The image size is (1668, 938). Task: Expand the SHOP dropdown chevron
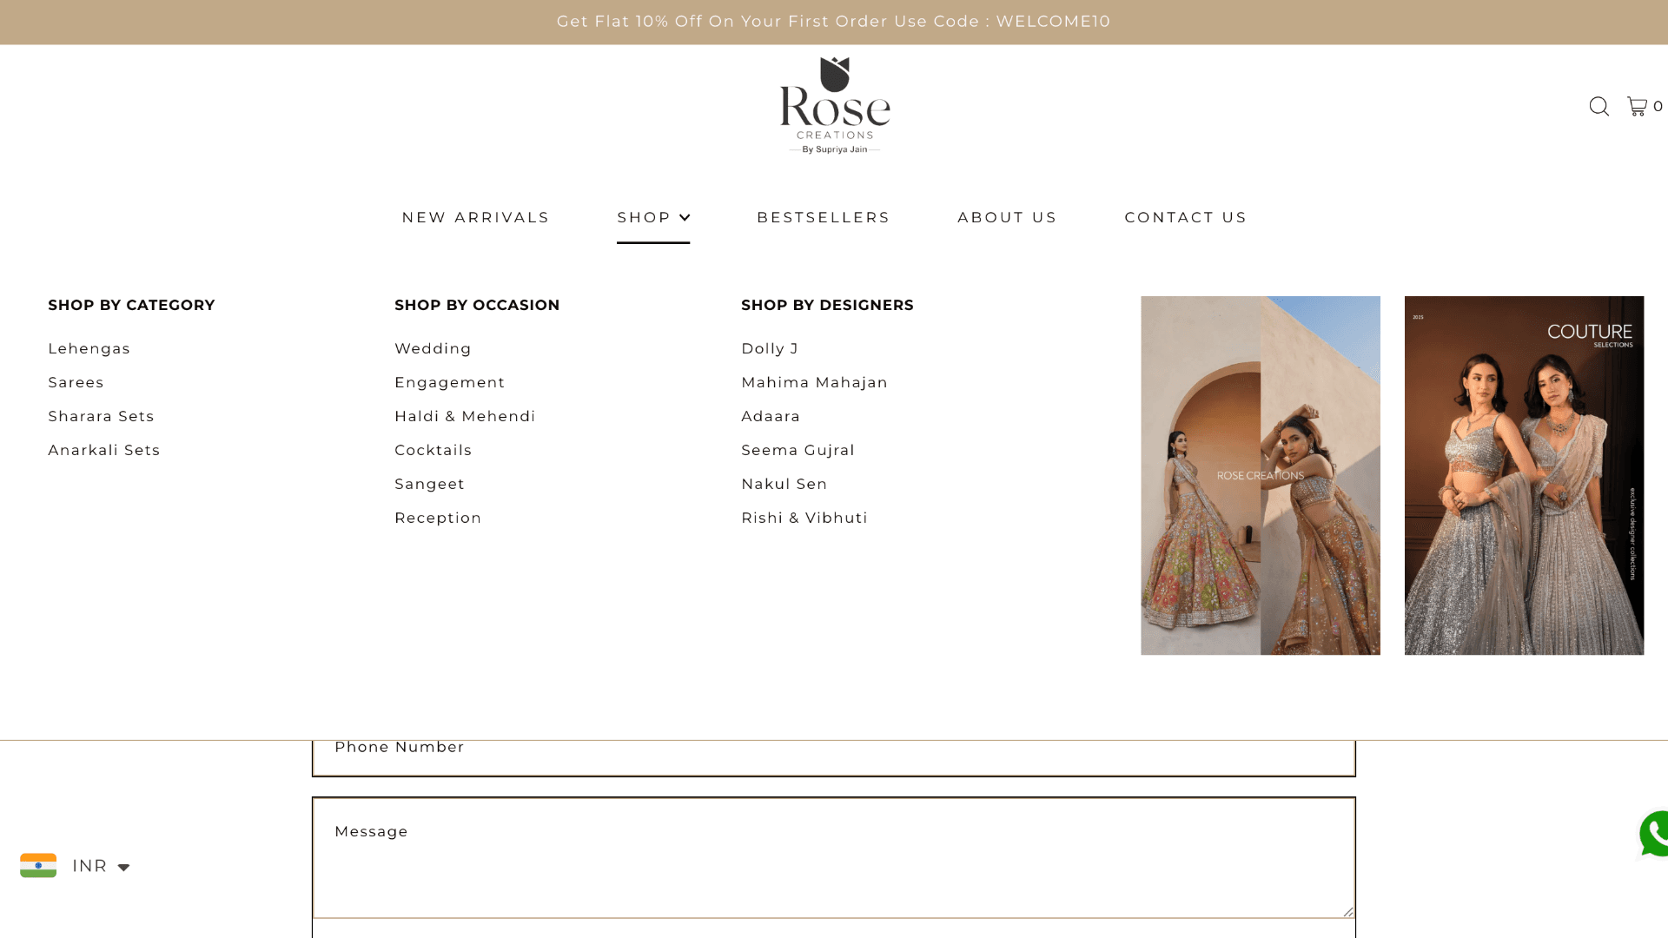click(x=685, y=217)
